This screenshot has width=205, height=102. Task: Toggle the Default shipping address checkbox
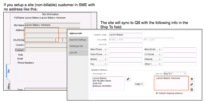click(x=156, y=93)
